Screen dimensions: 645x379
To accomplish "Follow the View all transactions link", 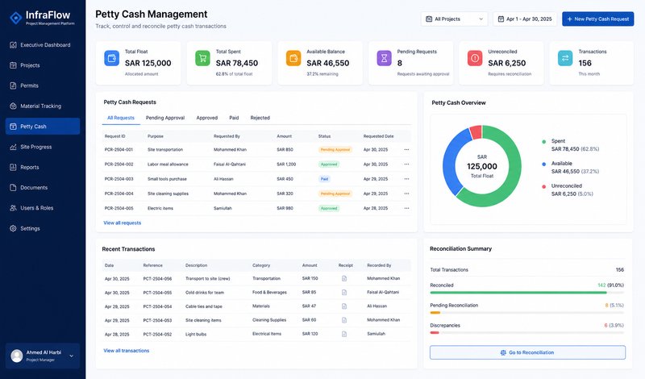I will 127,351.
